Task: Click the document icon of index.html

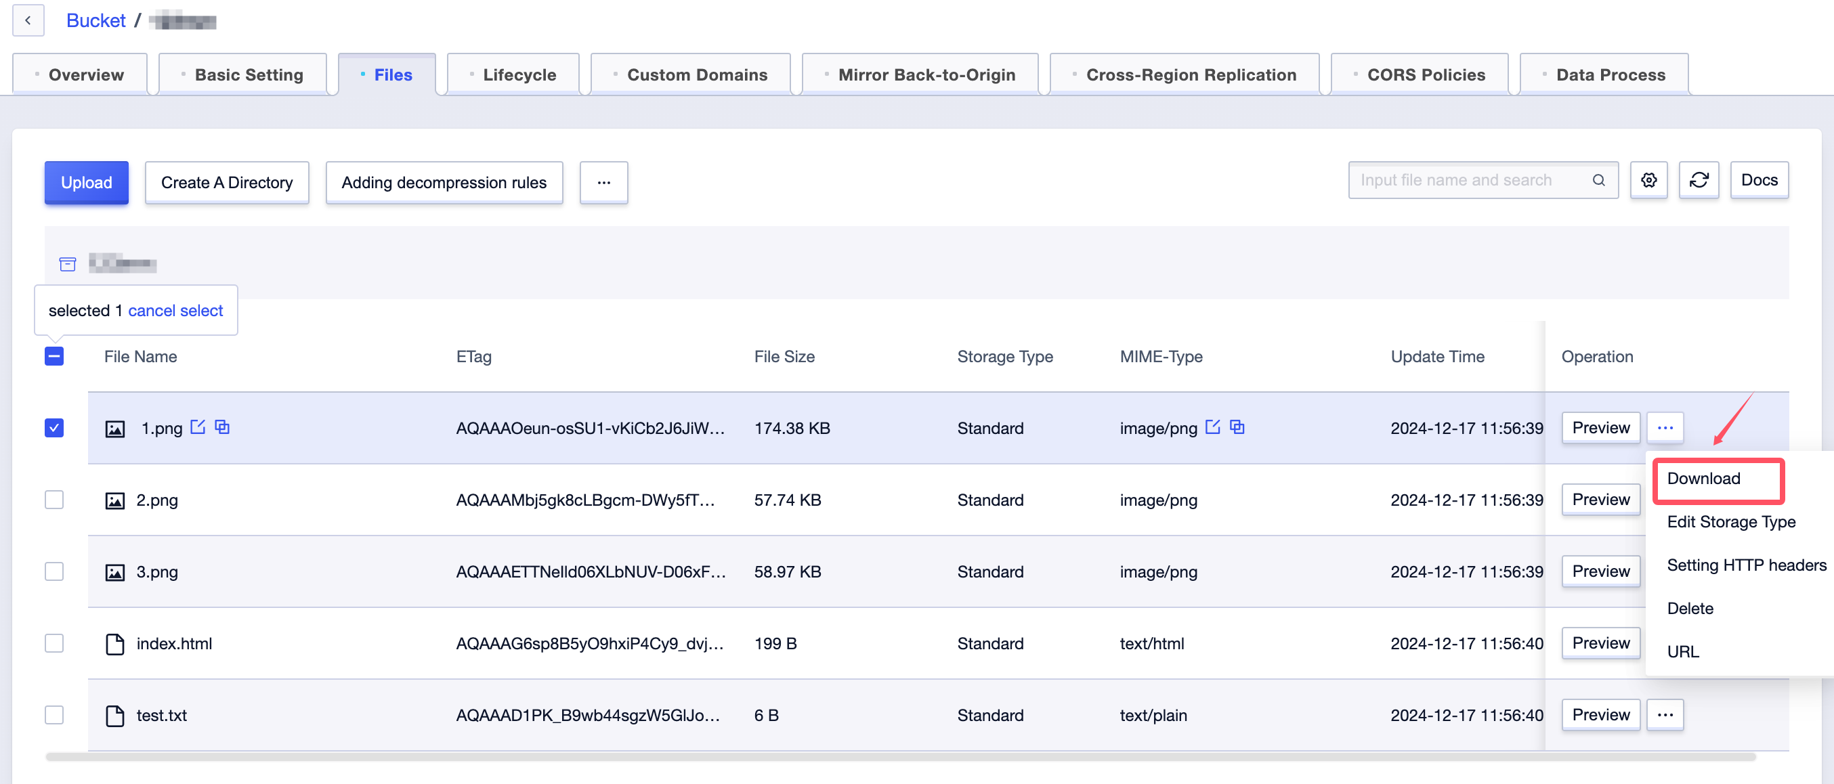Action: click(x=114, y=644)
